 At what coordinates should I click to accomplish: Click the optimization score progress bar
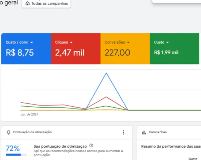pyautogui.click(x=16, y=155)
